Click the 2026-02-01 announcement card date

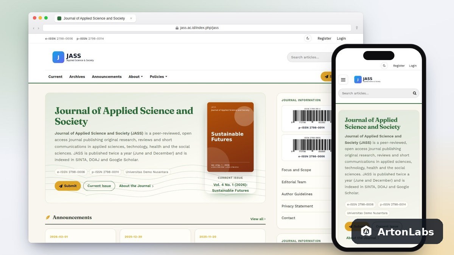coord(59,237)
